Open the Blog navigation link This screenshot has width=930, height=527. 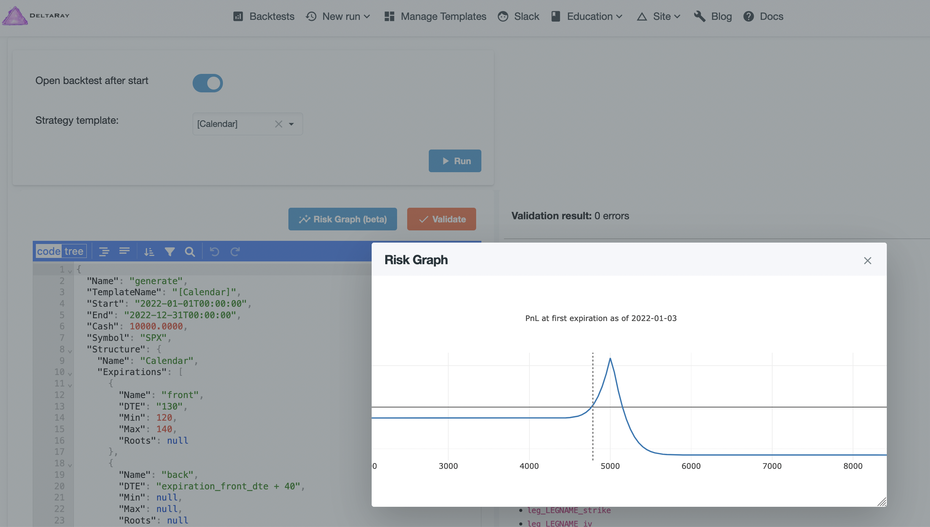pos(721,16)
